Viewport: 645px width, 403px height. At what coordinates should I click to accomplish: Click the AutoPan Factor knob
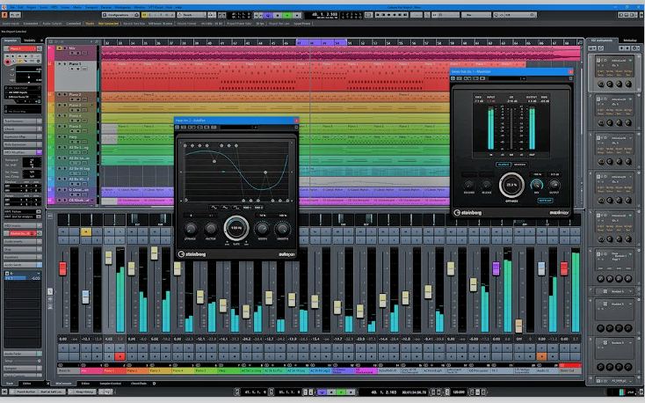point(210,228)
